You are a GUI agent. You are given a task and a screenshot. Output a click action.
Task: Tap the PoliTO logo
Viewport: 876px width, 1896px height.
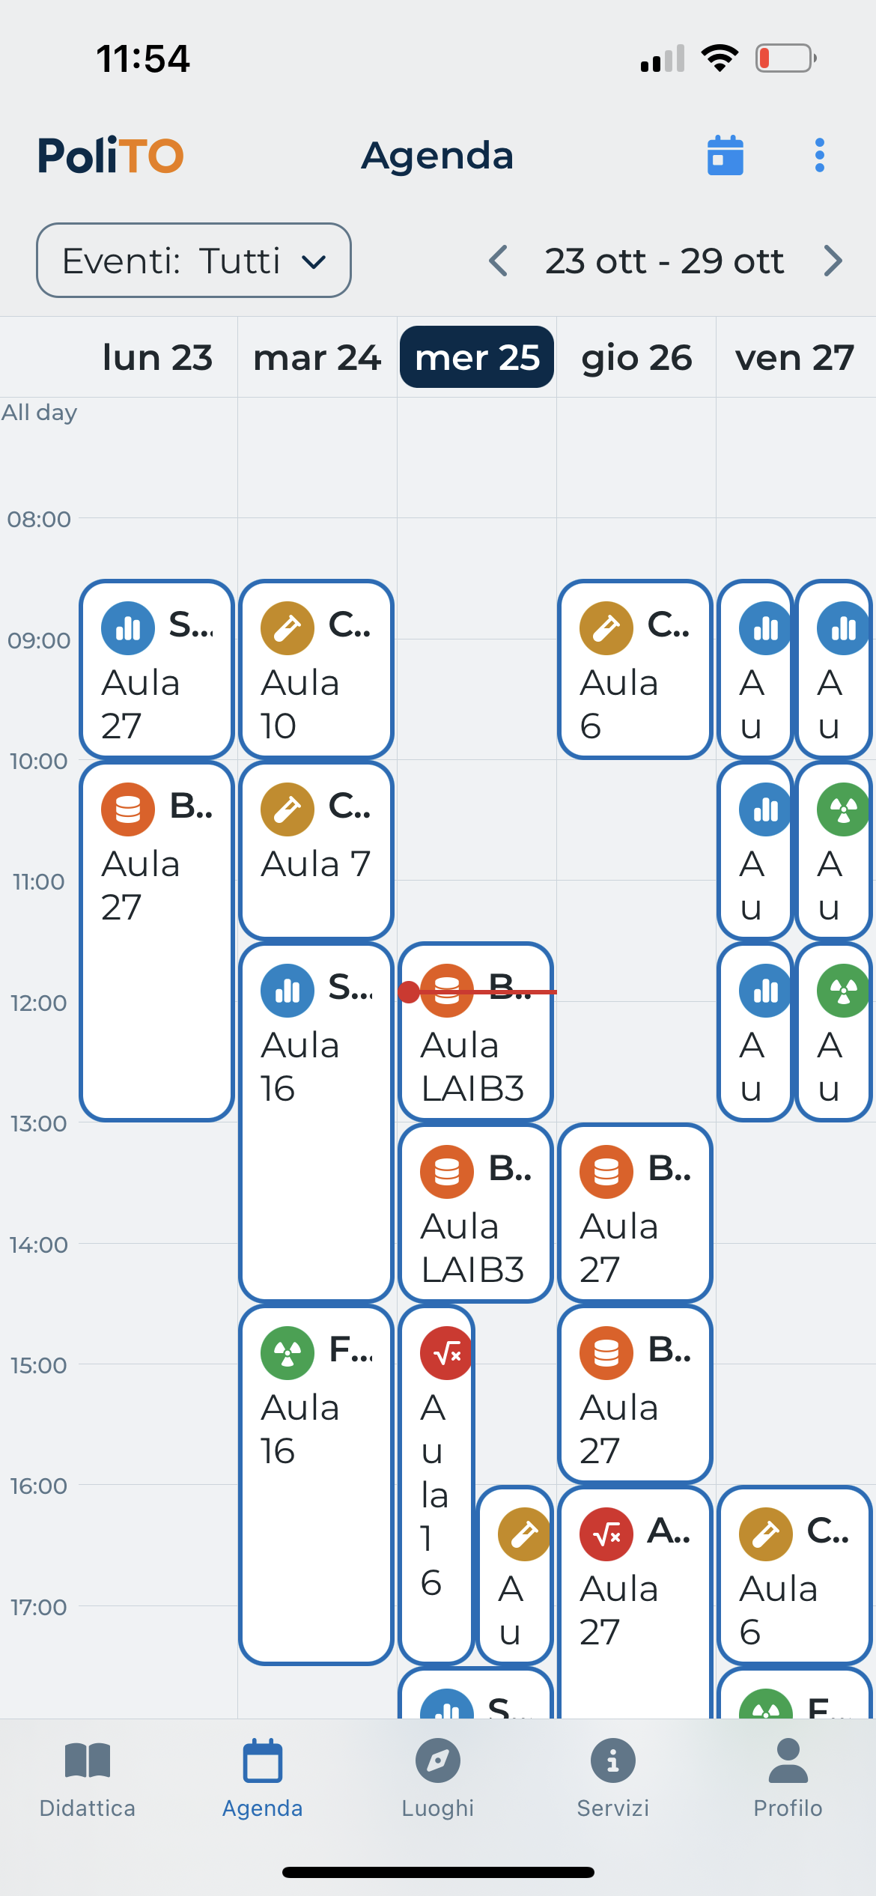(x=111, y=156)
